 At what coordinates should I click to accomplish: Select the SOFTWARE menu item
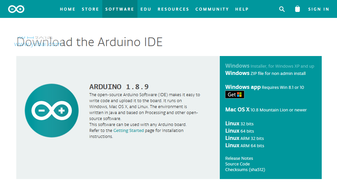[x=120, y=9]
